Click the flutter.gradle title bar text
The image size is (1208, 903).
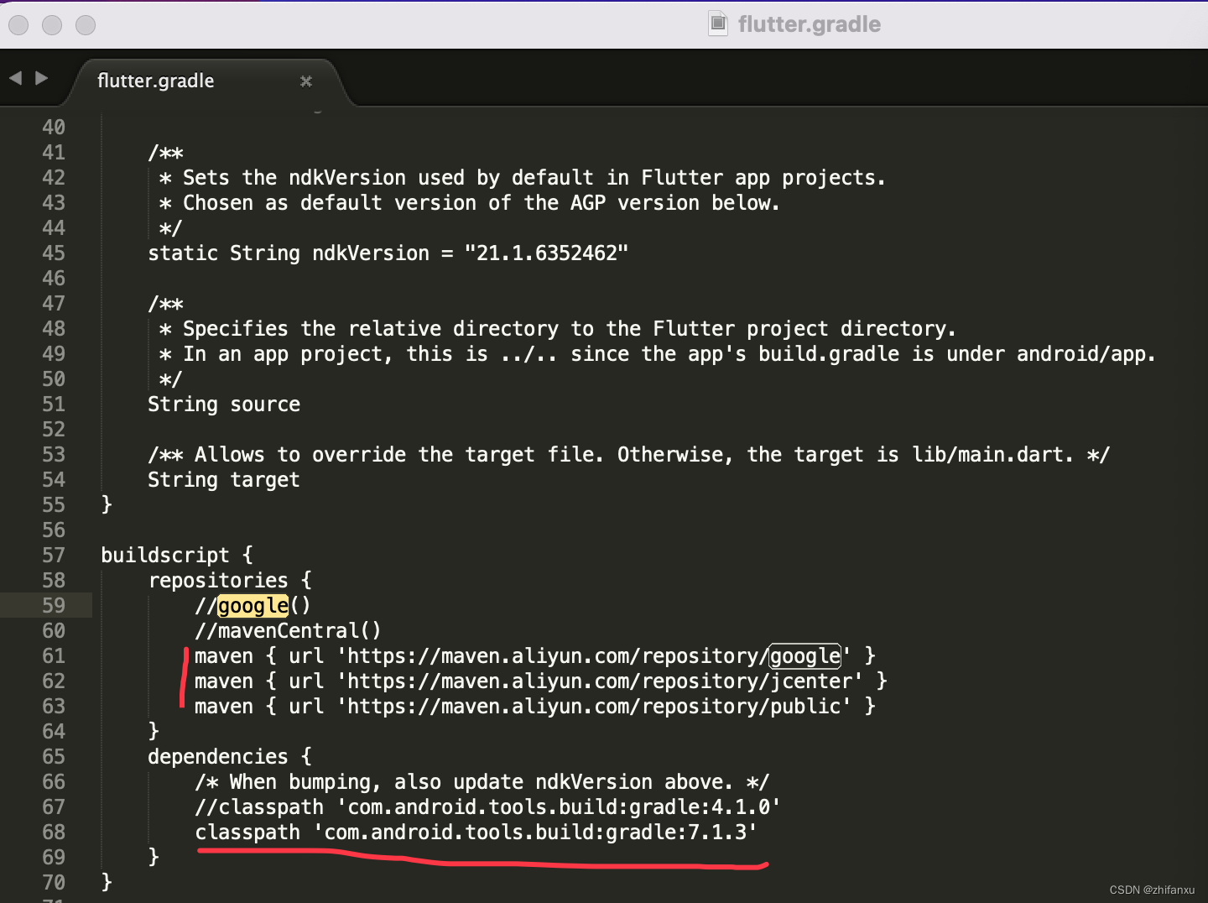click(x=808, y=23)
